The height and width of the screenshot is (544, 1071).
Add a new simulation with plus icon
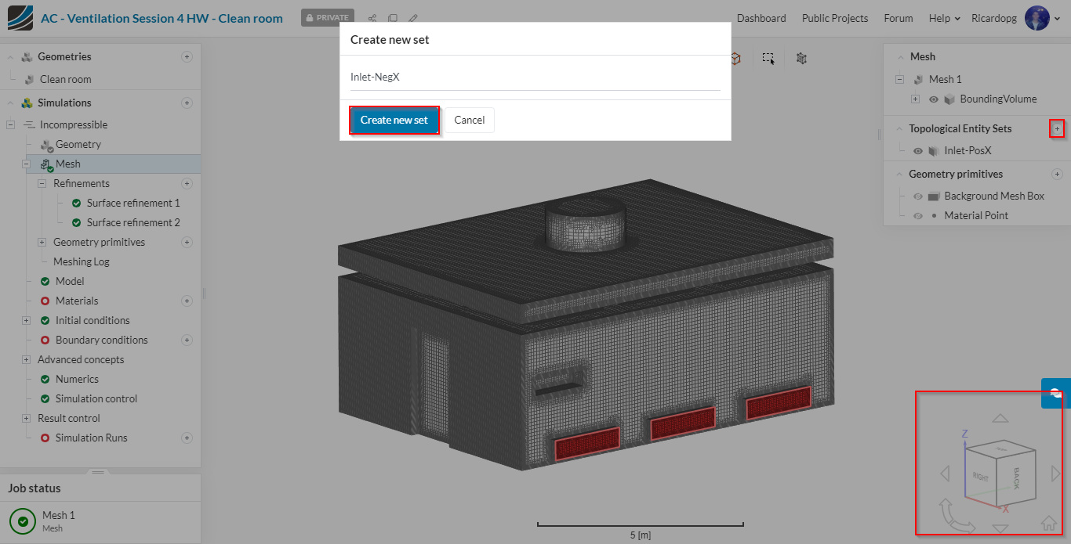[x=187, y=103]
